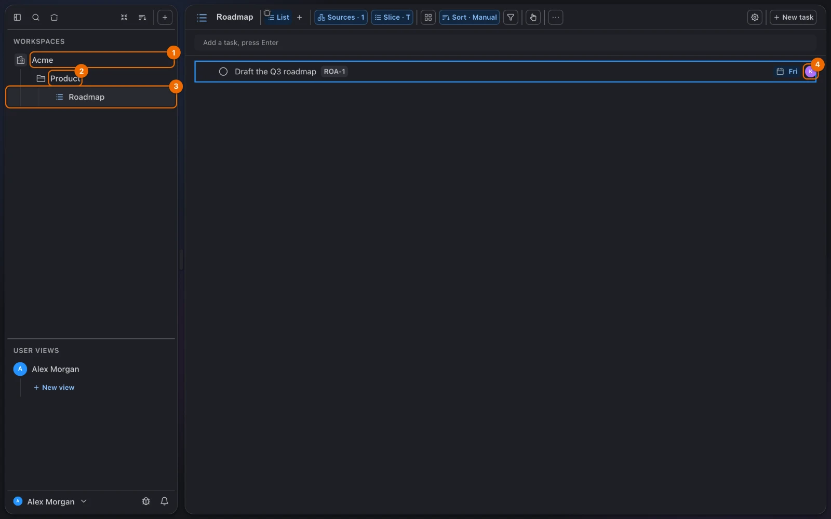
Task: Click the plus button in sidebar header
Action: coord(165,17)
